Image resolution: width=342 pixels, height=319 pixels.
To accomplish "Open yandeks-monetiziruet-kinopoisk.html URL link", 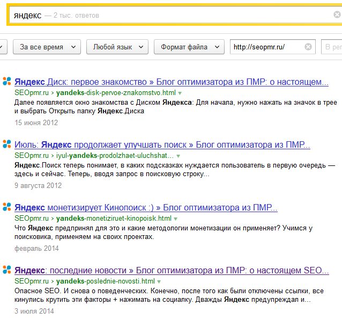I will 114,218.
